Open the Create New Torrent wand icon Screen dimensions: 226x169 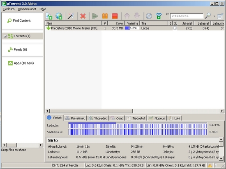click(x=71, y=16)
